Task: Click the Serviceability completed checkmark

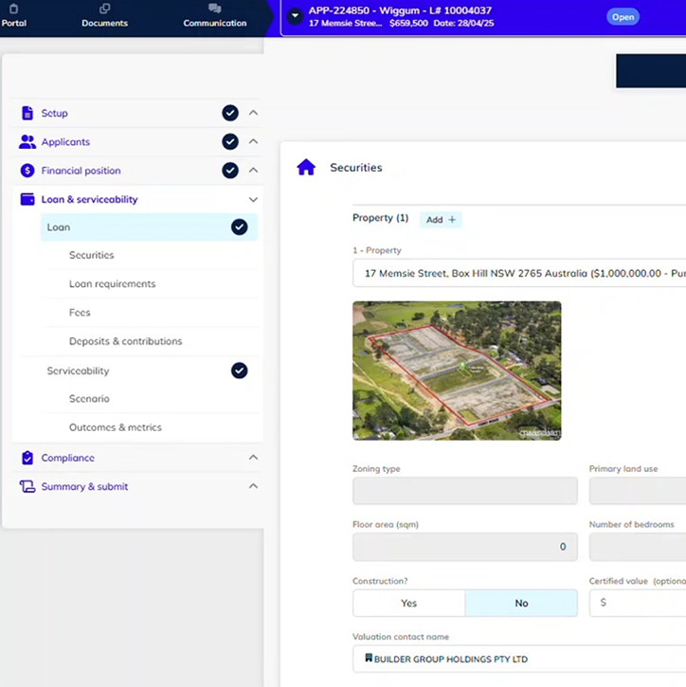Action: 240,371
